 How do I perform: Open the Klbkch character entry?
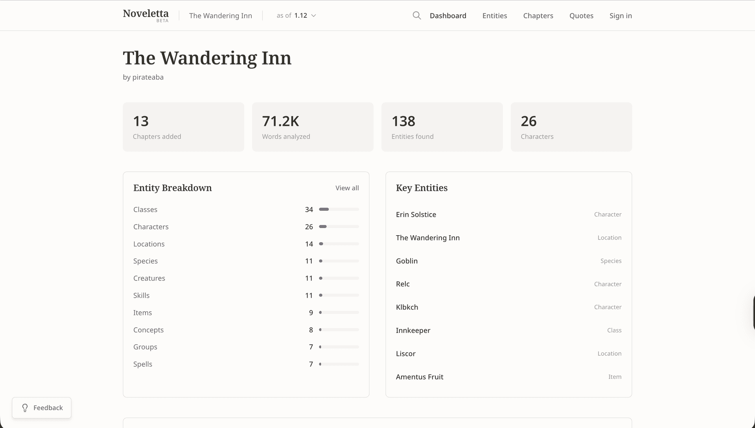(407, 307)
